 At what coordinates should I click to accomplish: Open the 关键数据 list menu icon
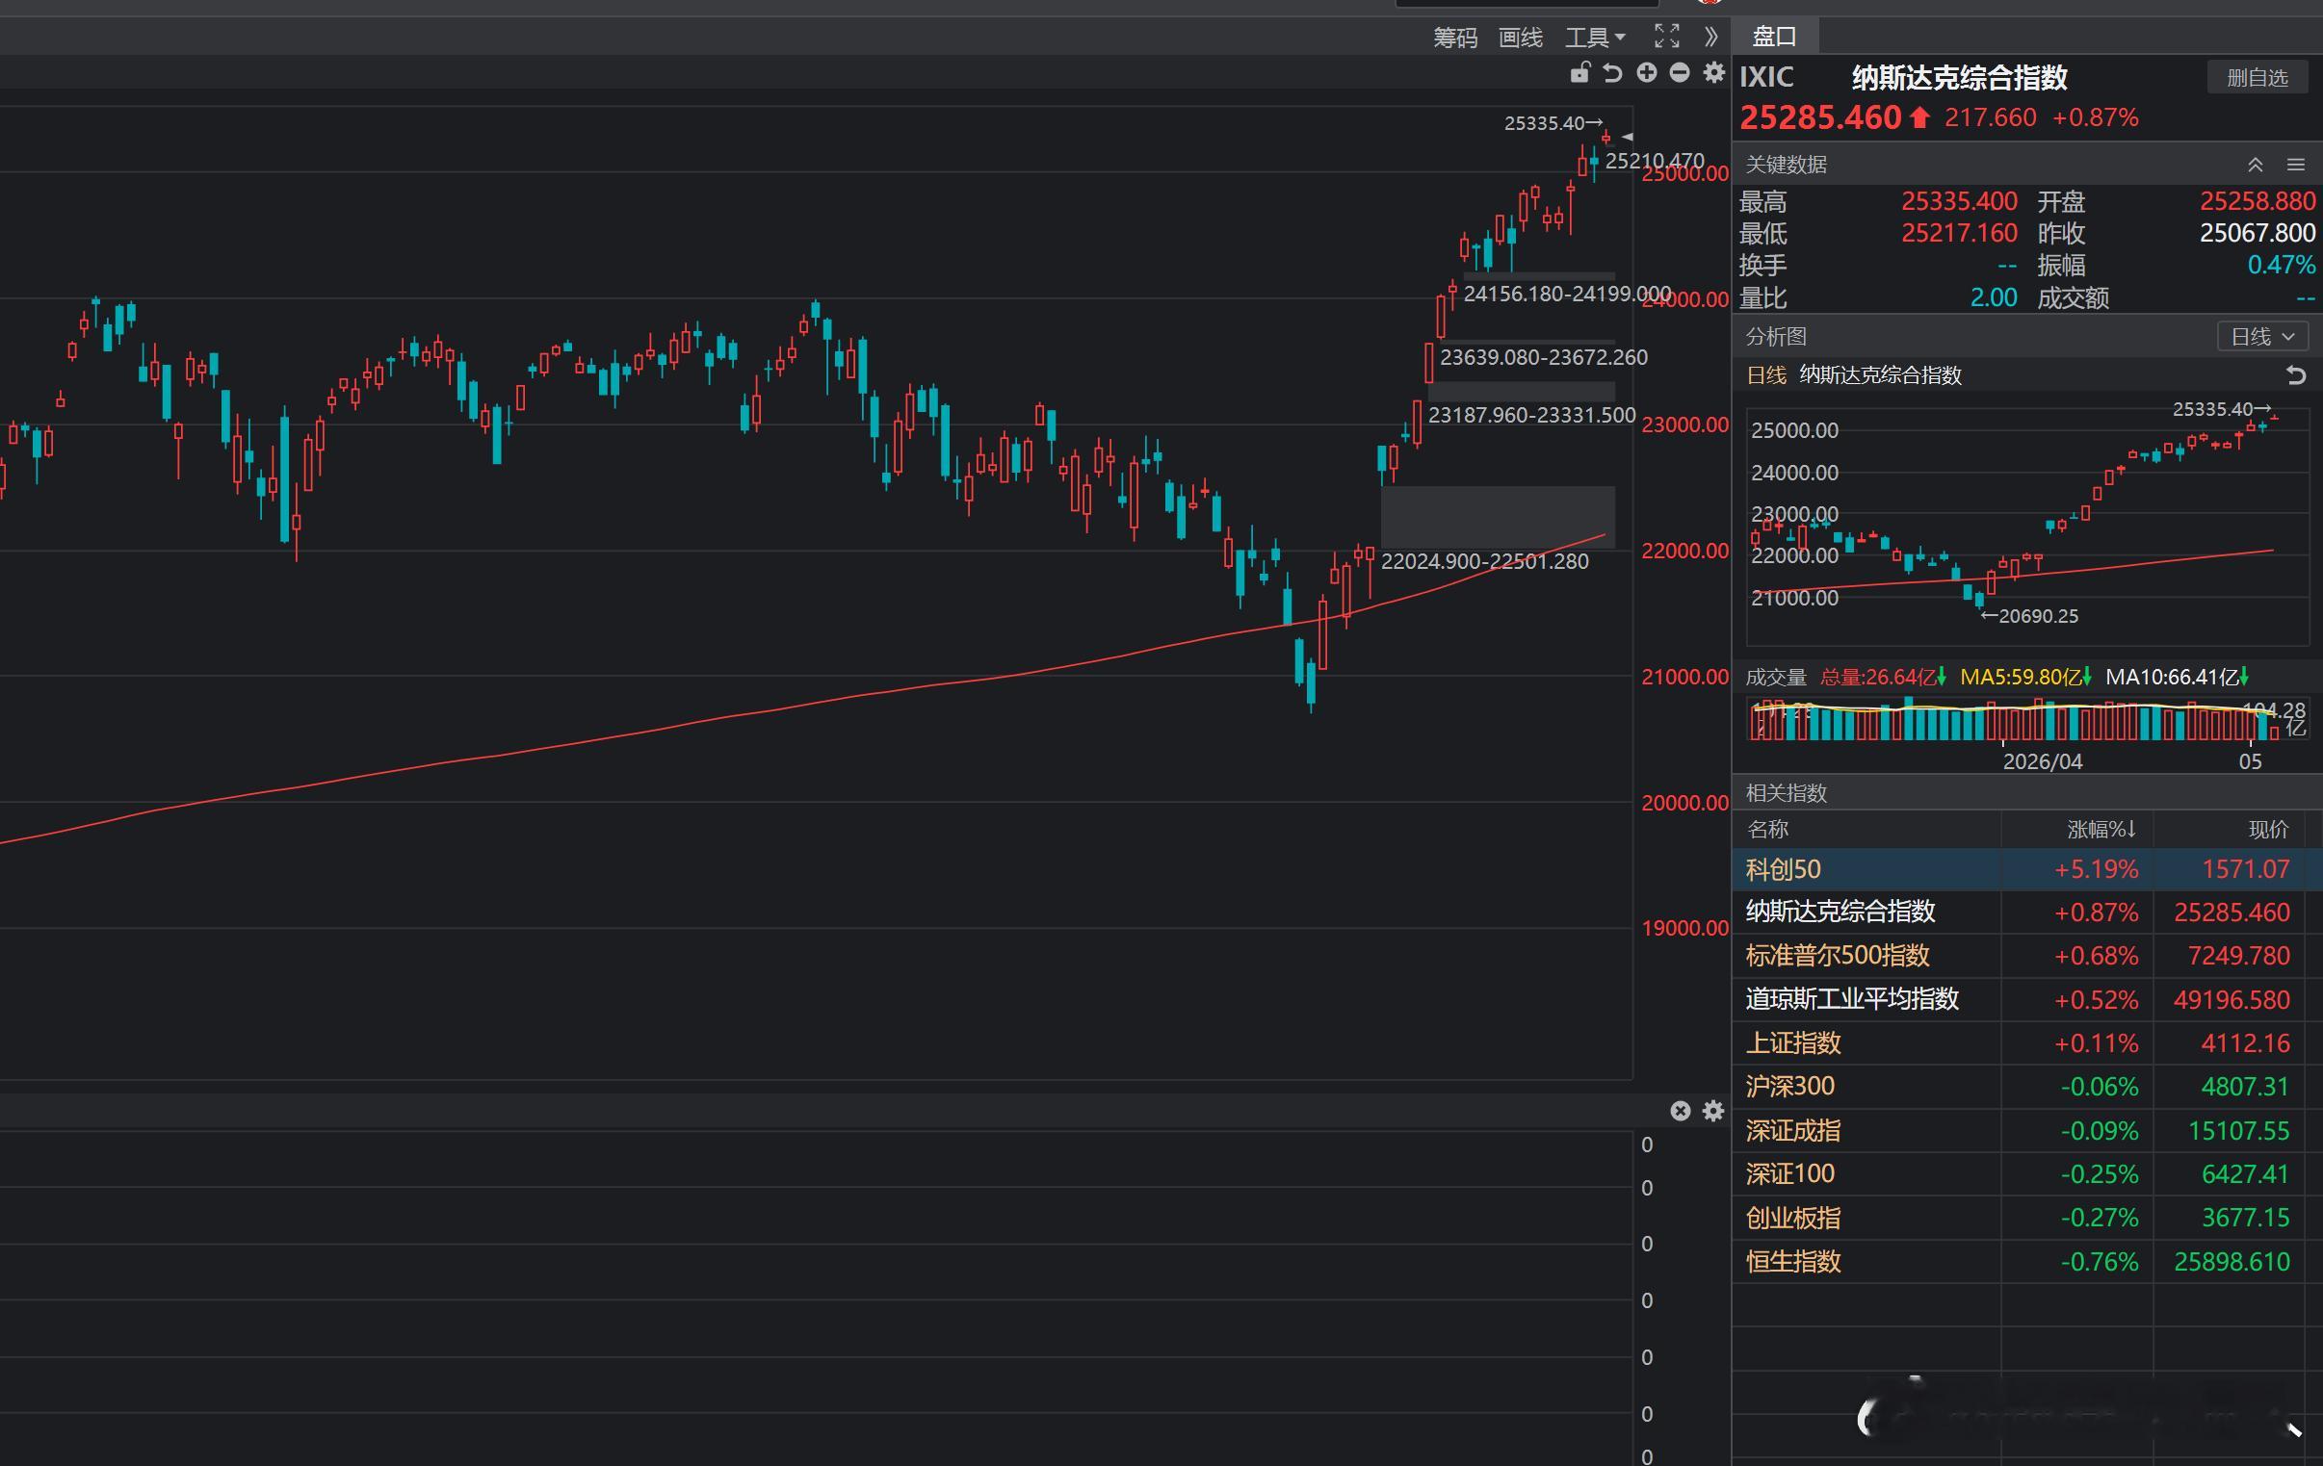[2296, 165]
